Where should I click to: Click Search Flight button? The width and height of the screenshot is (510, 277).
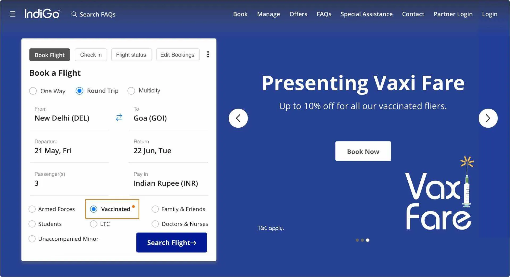tap(172, 243)
